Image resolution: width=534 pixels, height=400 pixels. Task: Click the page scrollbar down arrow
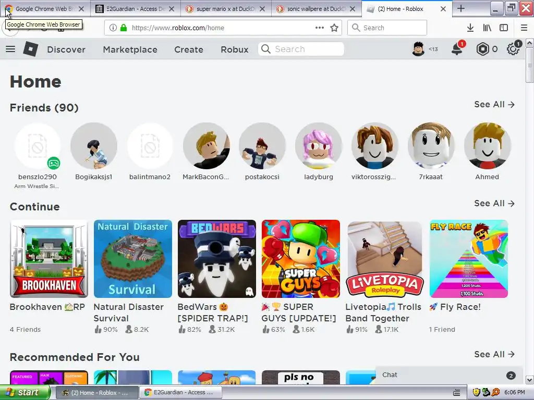tap(530, 380)
